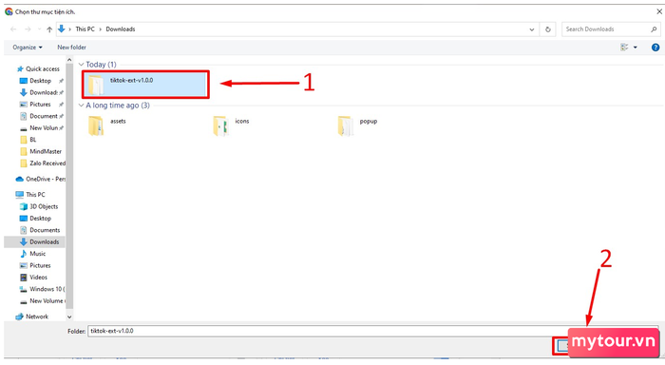665x365 pixels.
Task: Open Music under This PC
Action: point(32,254)
